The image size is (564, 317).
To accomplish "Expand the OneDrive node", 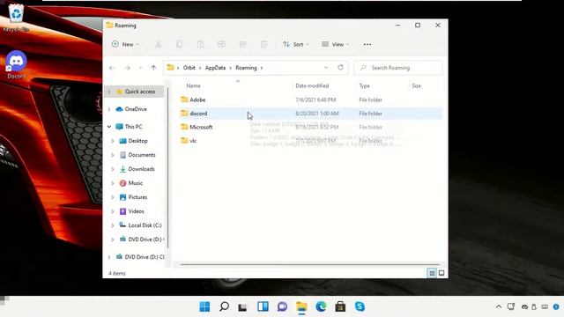I will [109, 109].
